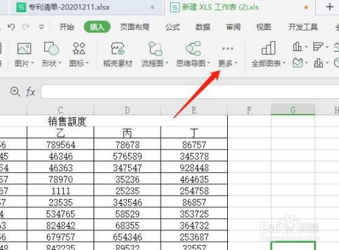Expand the 全部图表 dropdown arrow
339x250 pixels.
tap(284, 63)
